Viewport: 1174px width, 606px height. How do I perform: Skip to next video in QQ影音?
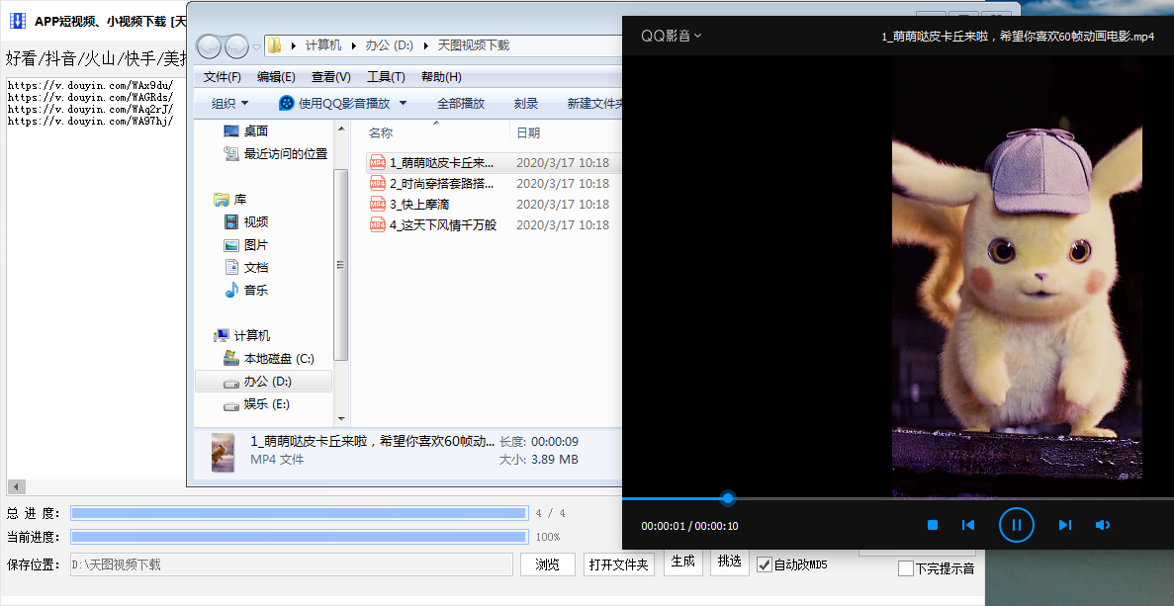tap(1064, 525)
